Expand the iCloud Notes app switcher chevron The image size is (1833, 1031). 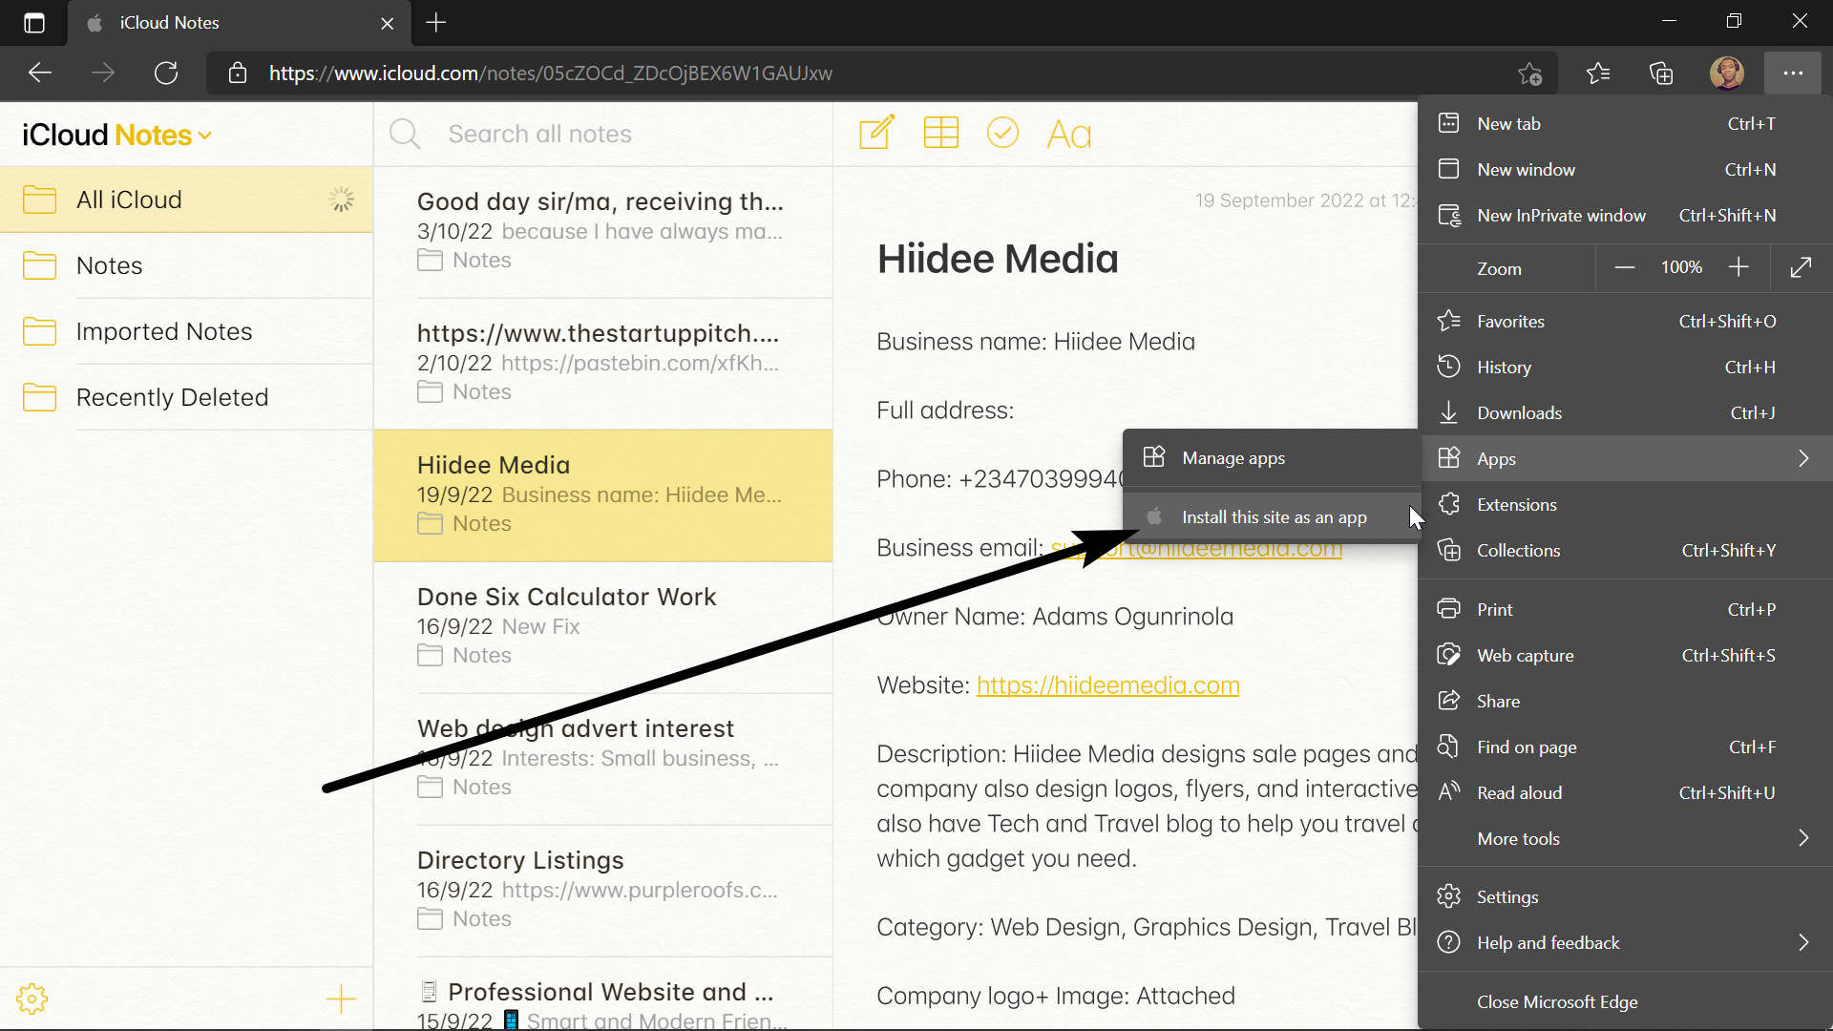205,136
